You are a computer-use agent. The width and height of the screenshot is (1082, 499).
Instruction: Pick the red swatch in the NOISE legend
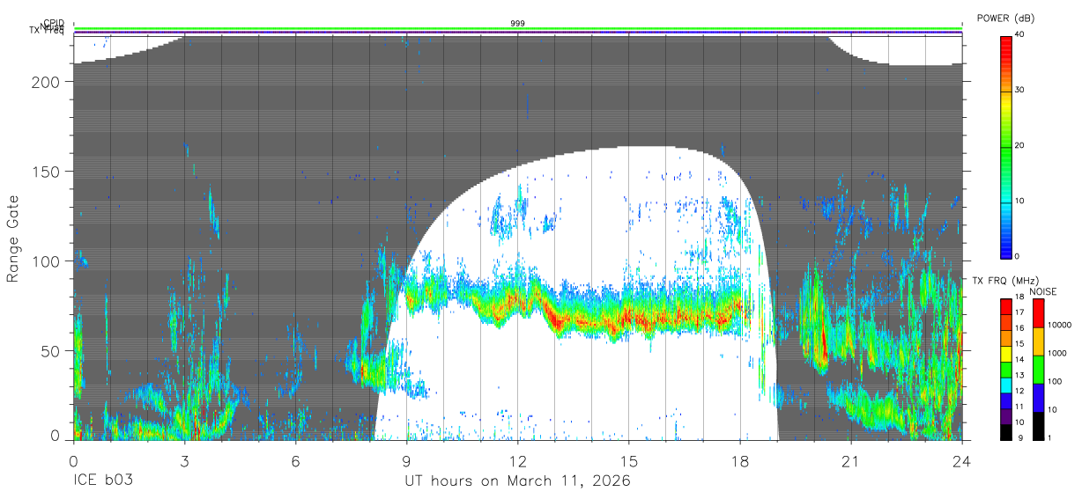point(1039,313)
